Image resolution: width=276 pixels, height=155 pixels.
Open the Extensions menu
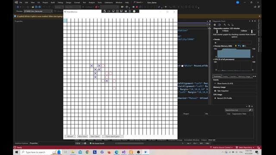[109, 3]
